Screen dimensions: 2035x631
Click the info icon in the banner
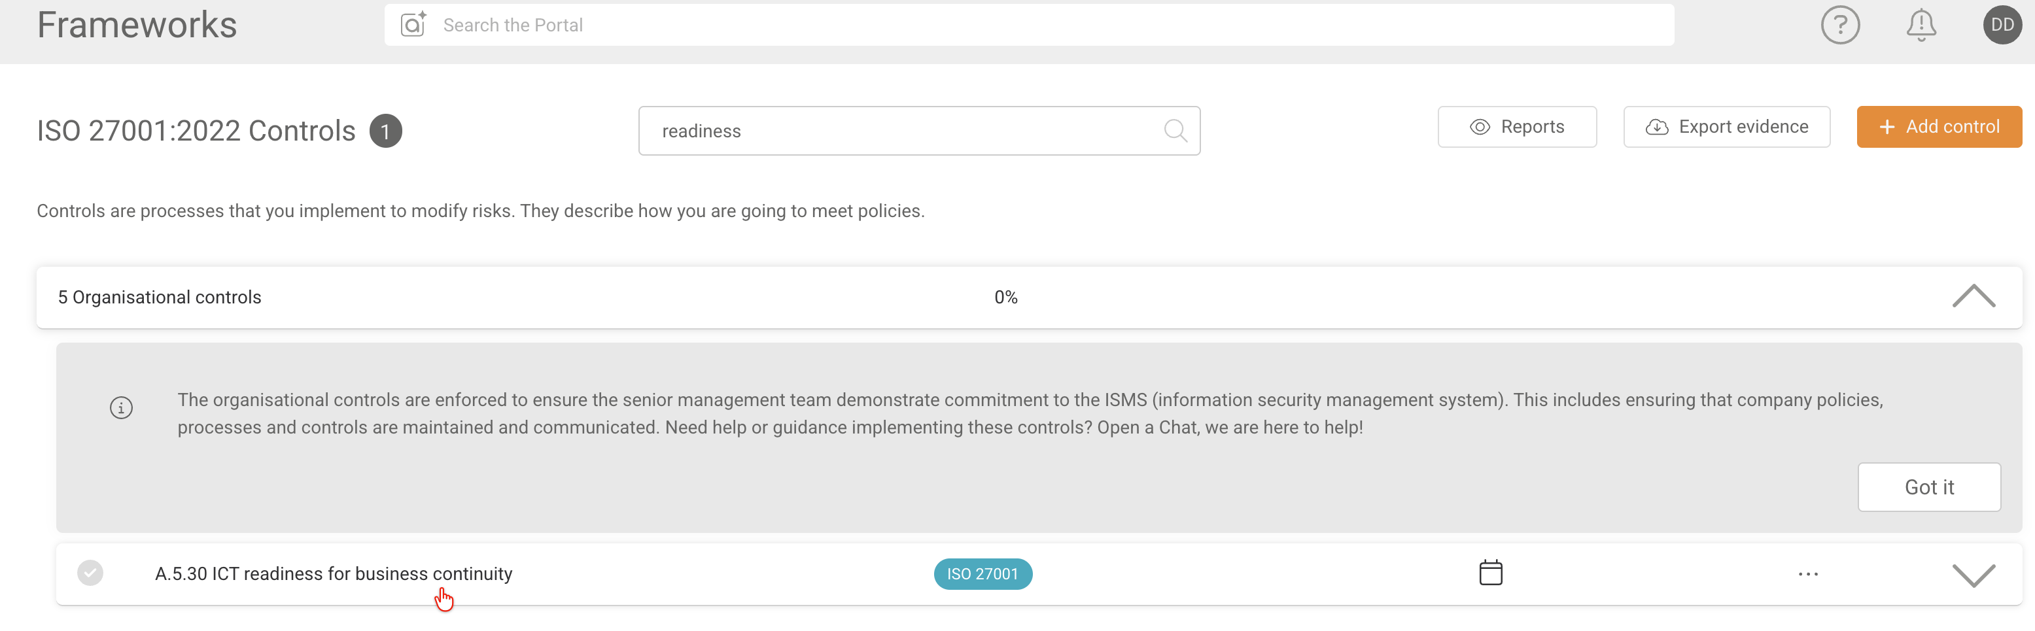coord(121,407)
